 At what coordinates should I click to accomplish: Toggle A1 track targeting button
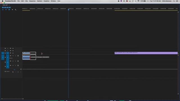pyautogui.click(x=8, y=57)
